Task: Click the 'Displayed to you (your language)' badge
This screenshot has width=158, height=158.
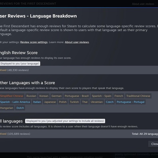Action: point(20,63)
